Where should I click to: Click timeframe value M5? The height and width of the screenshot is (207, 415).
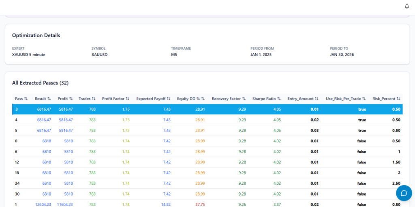(174, 55)
